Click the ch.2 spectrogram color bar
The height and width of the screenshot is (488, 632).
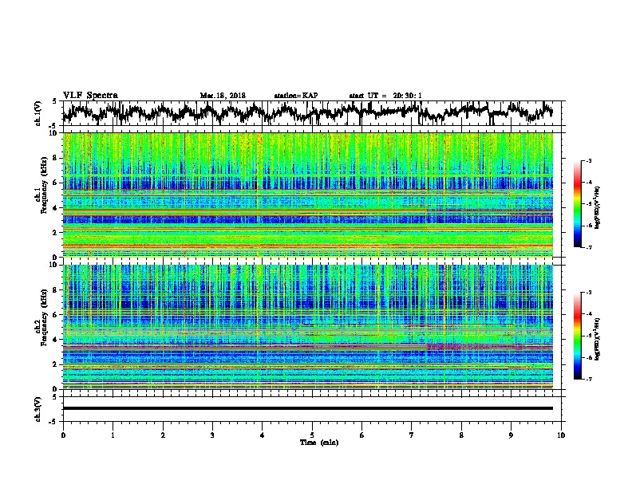[577, 336]
